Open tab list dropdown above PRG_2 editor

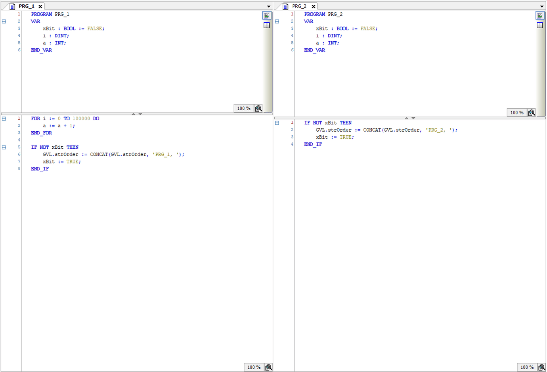tap(542, 6)
